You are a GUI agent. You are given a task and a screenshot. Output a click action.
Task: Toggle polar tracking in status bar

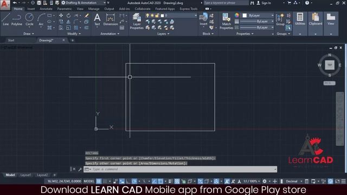tap(134, 181)
